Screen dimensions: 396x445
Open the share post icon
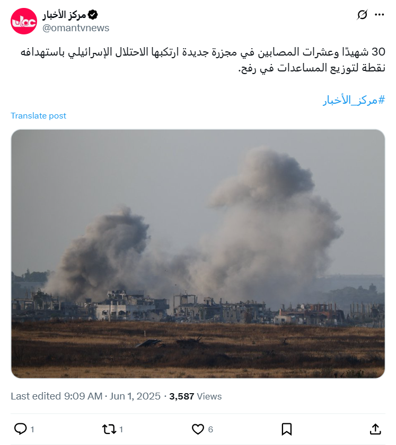tap(375, 429)
